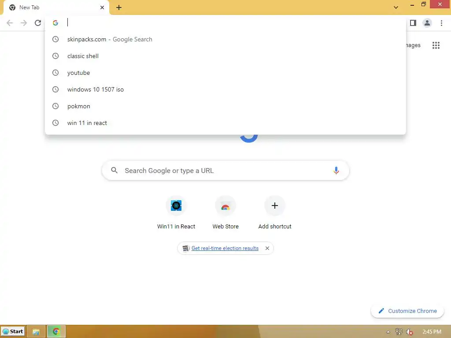Click the browser back arrow
Screen dimensions: 451x338
tap(10, 23)
